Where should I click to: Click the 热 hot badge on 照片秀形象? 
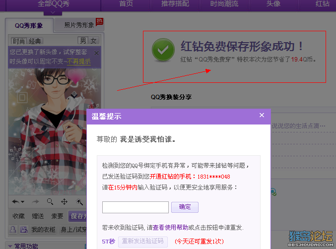point(99,22)
